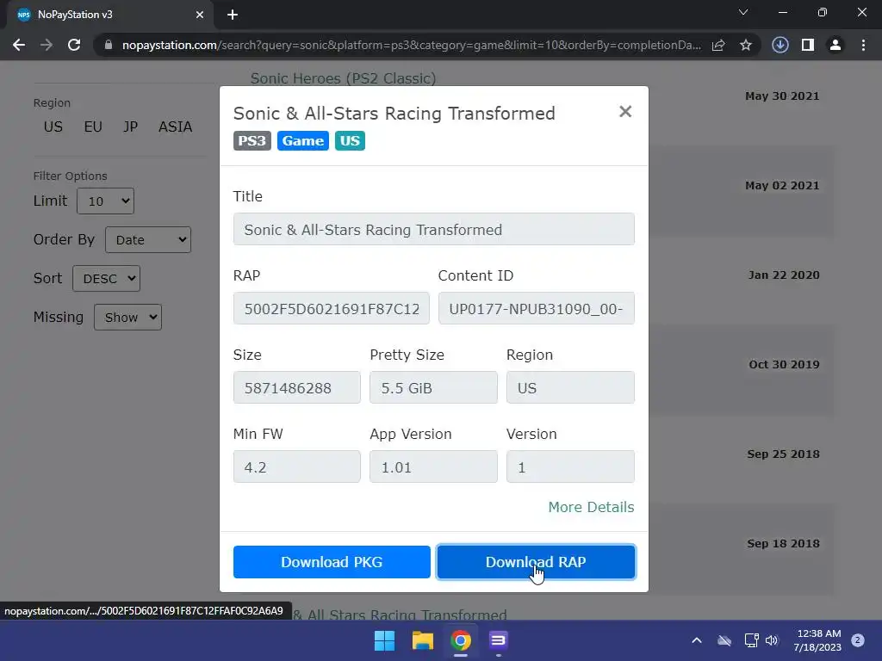Open Chrome downloads icon
Screen dimensions: 882x661
pyautogui.click(x=780, y=45)
